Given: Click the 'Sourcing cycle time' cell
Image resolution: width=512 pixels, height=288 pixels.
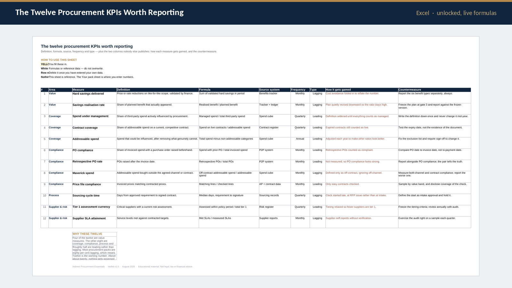Looking at the screenshot, I should point(94,200).
